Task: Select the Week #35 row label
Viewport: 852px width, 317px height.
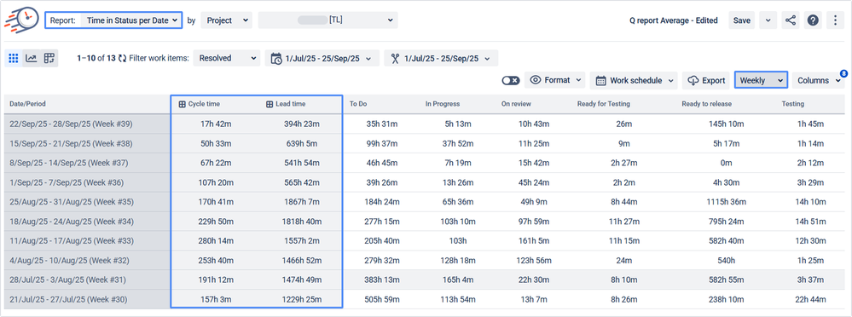Action: tap(71, 202)
